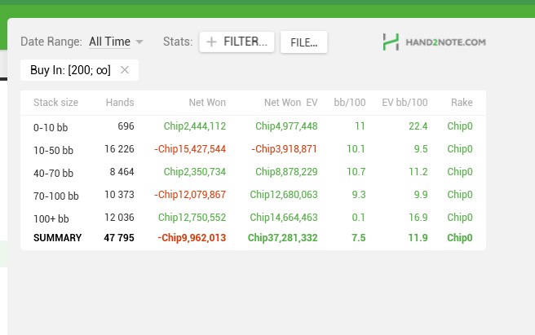Sort by the Rake column header
535x335 pixels.
tap(462, 103)
